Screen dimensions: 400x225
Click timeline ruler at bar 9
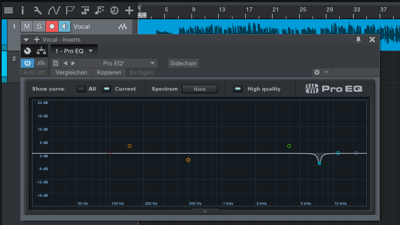(194, 10)
